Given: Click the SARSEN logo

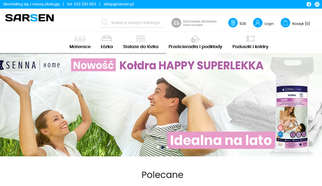Looking at the screenshot, I should [29, 18].
